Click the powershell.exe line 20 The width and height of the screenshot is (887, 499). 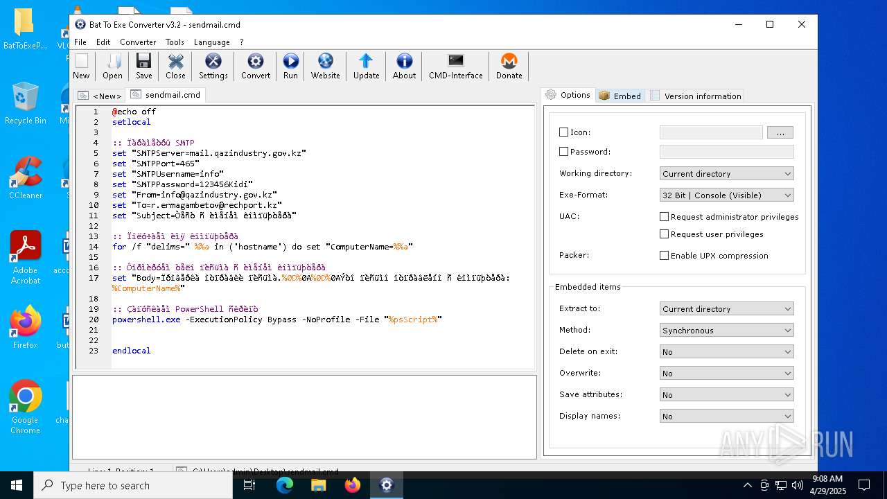click(276, 319)
